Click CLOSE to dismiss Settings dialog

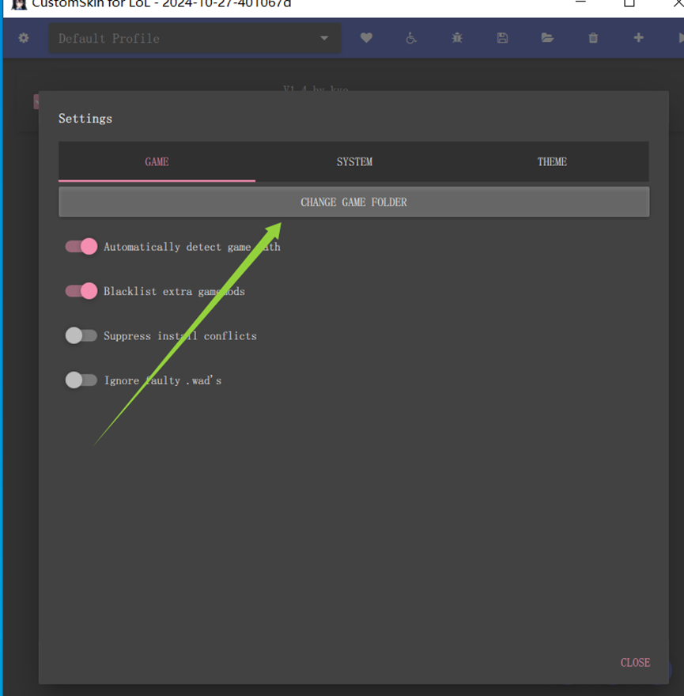click(635, 663)
